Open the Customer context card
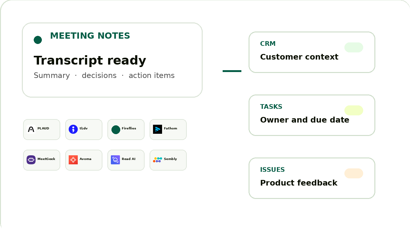 click(x=312, y=52)
